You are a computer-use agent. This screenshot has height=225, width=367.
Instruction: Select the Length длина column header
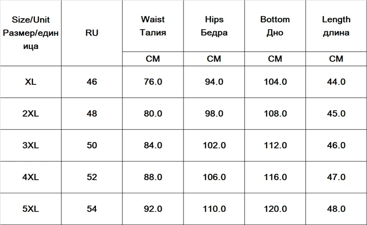pos(336,26)
